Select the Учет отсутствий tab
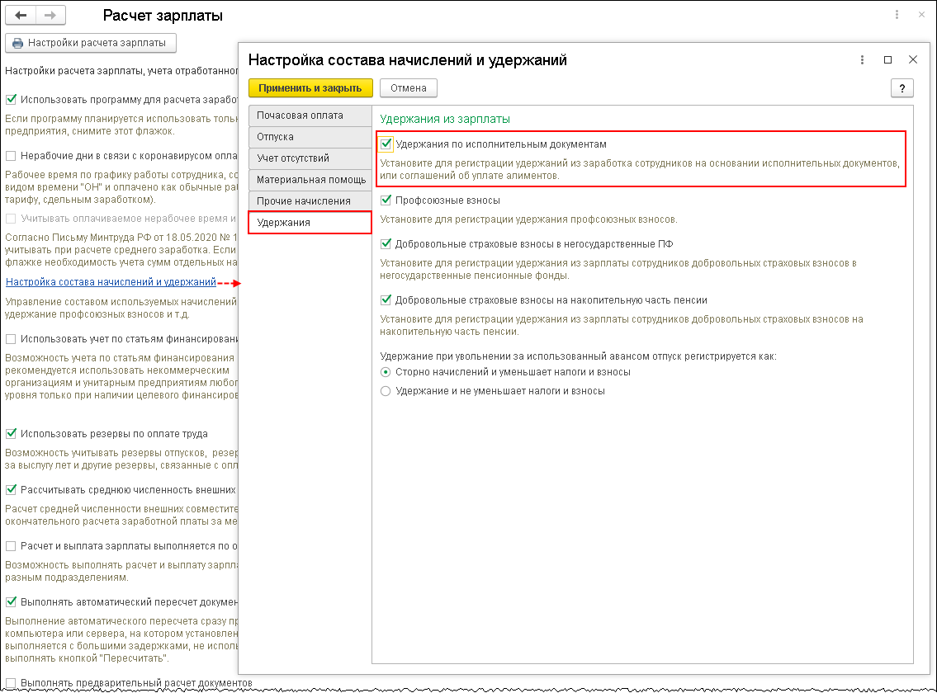This screenshot has height=693, width=937. click(310, 158)
